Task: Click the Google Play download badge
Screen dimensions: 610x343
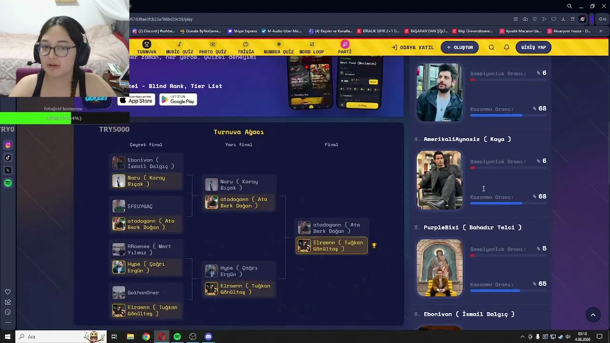Action: click(x=178, y=100)
